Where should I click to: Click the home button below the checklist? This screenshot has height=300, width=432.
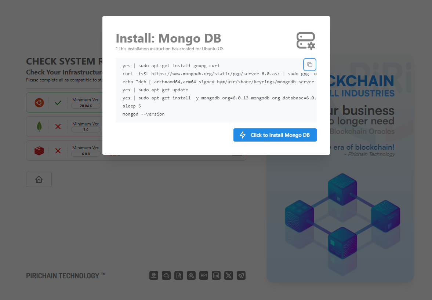(x=39, y=179)
